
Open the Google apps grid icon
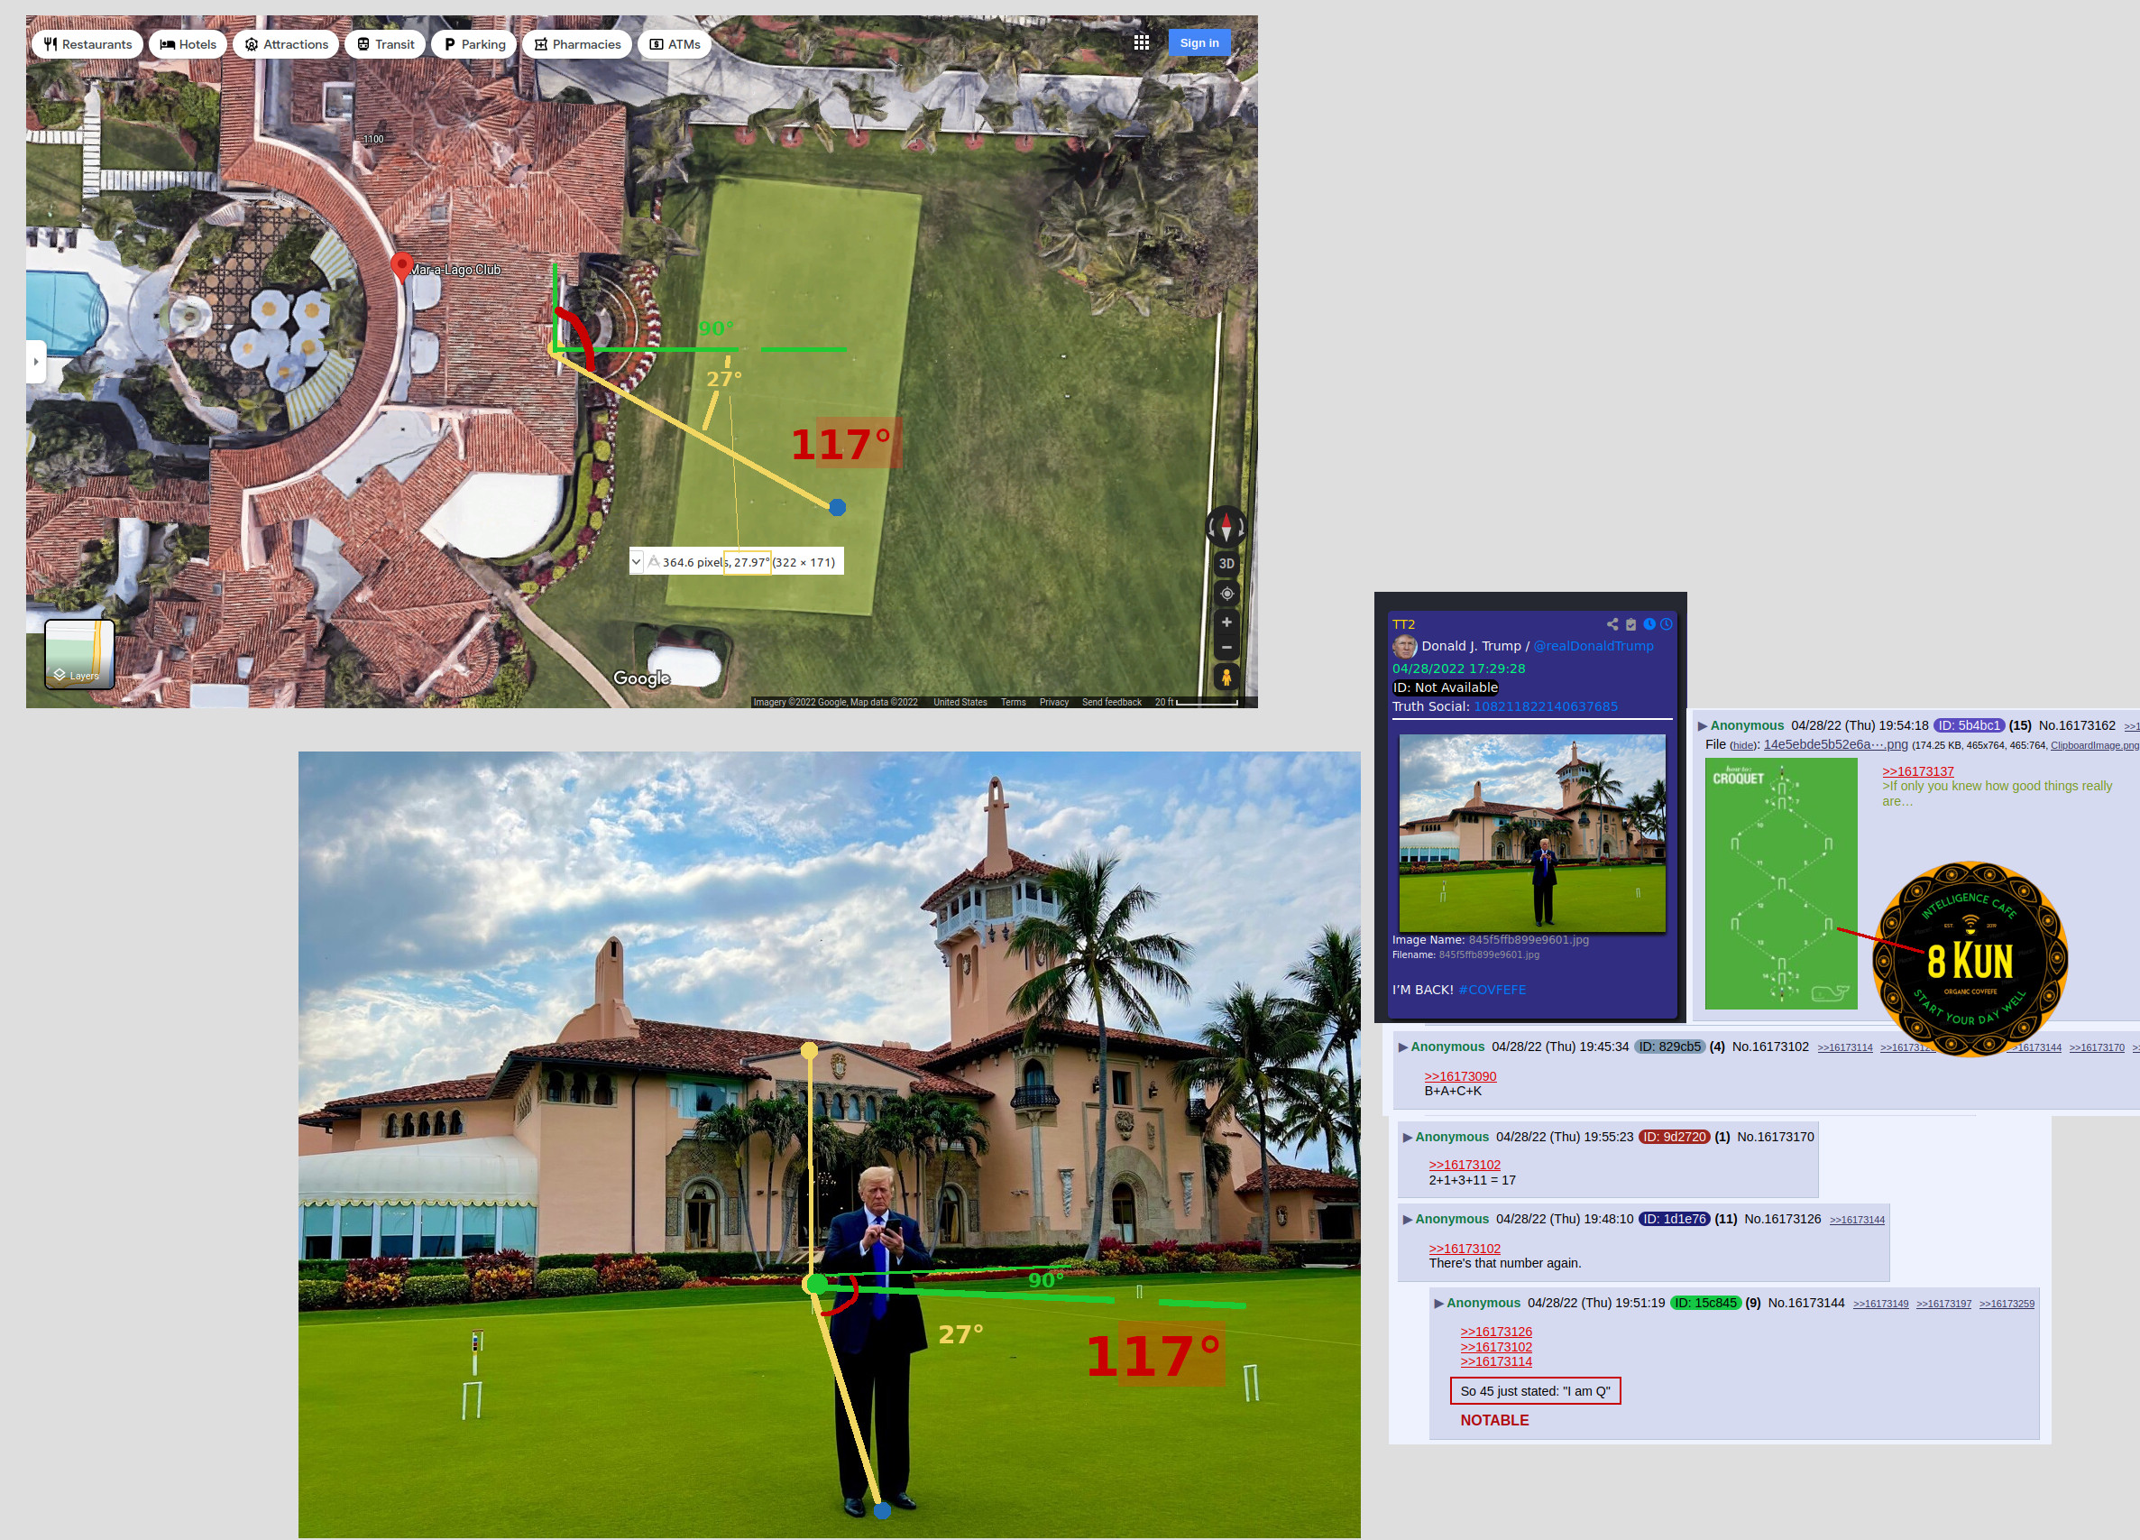pos(1141,42)
